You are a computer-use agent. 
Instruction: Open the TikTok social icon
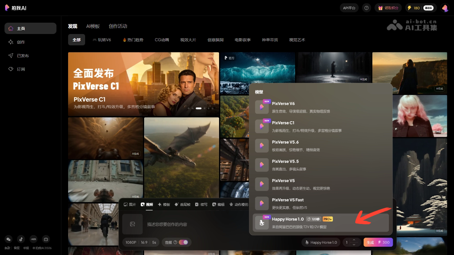pos(21,239)
